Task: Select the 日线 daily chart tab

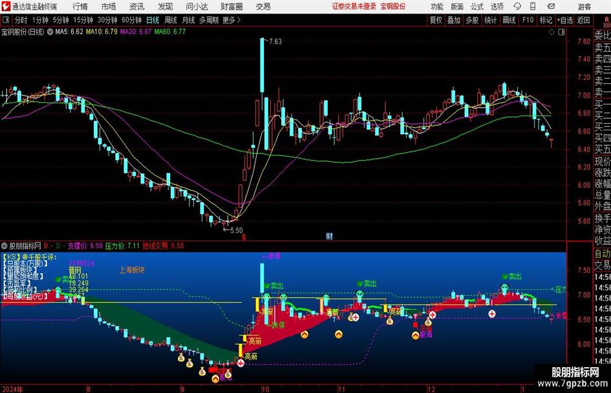Action: tap(153, 20)
